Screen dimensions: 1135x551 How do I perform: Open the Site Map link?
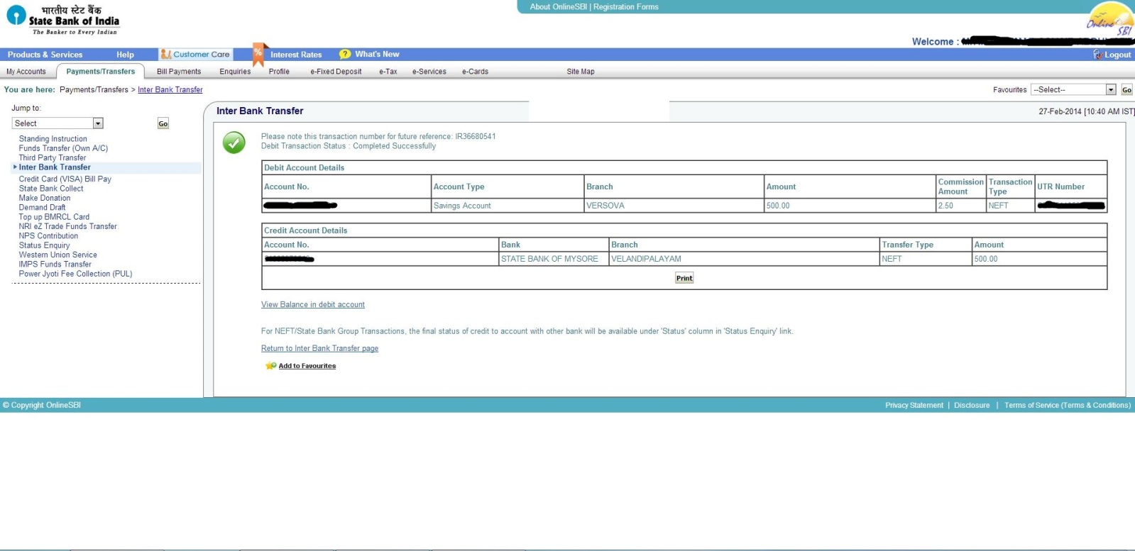tap(581, 72)
